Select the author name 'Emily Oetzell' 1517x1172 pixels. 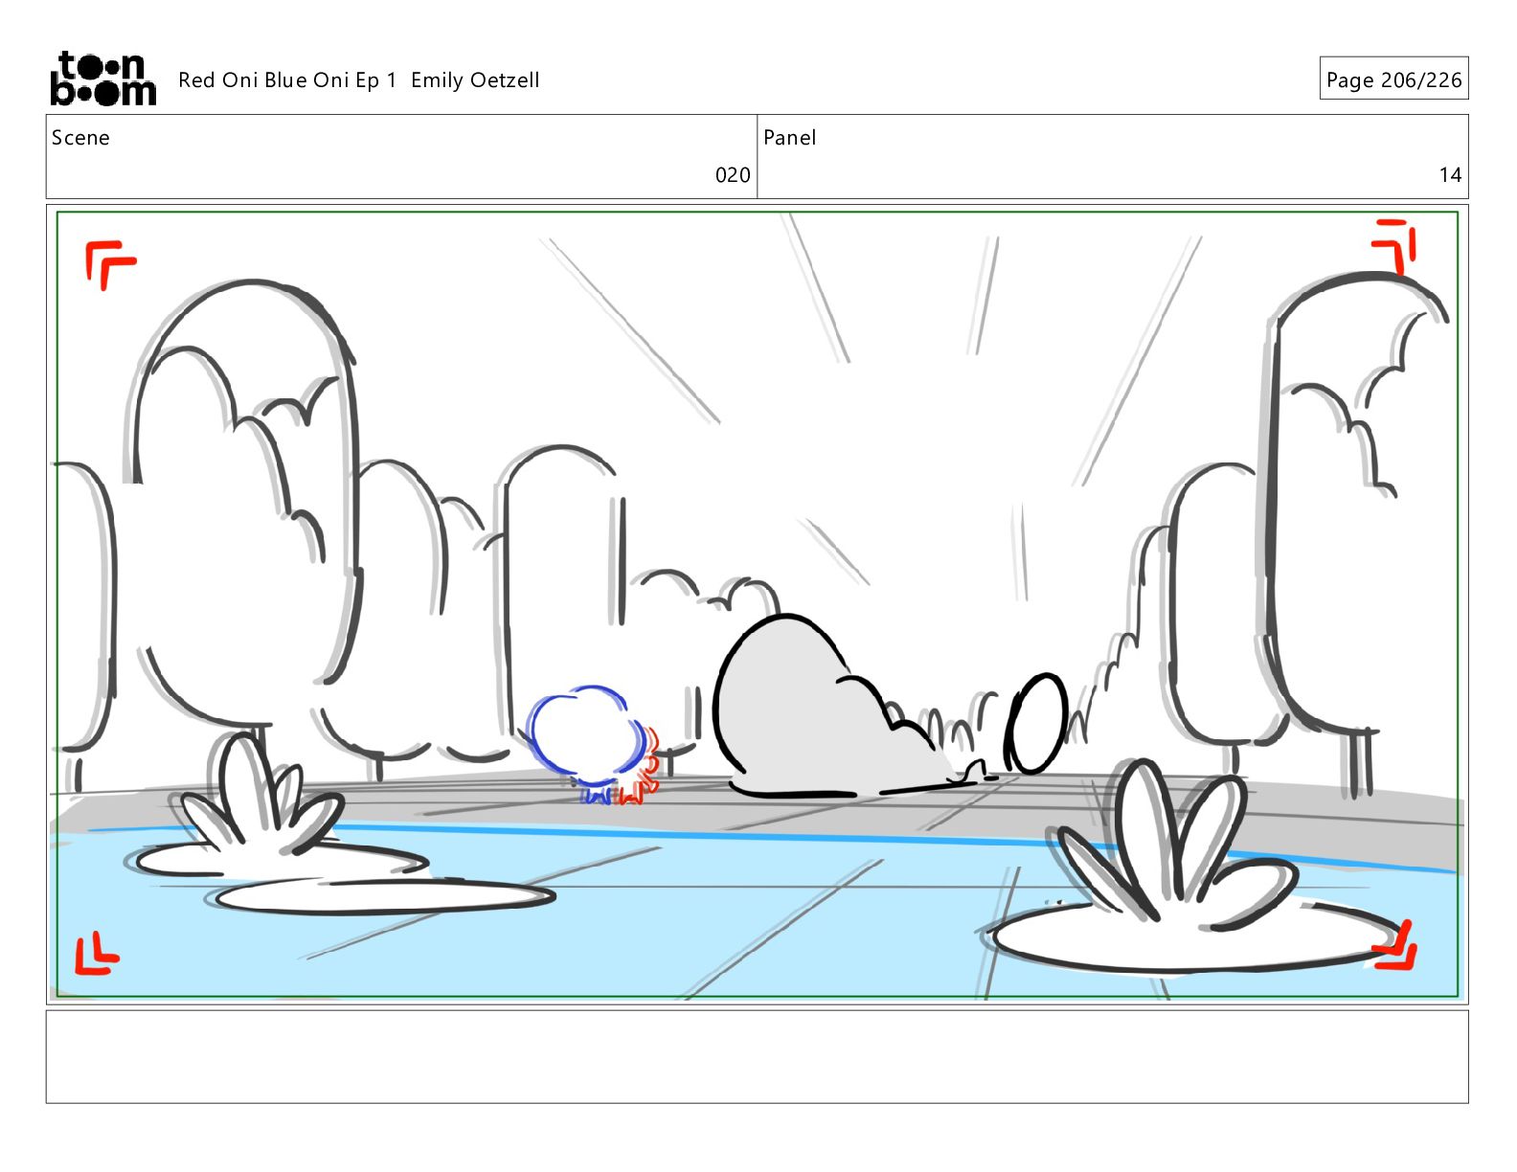475,80
